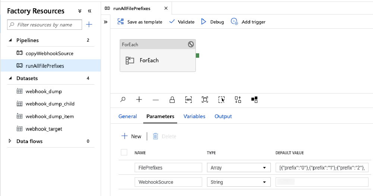
Task: Click the deactivated state icon on the ForEach activity
Action: pos(191,44)
